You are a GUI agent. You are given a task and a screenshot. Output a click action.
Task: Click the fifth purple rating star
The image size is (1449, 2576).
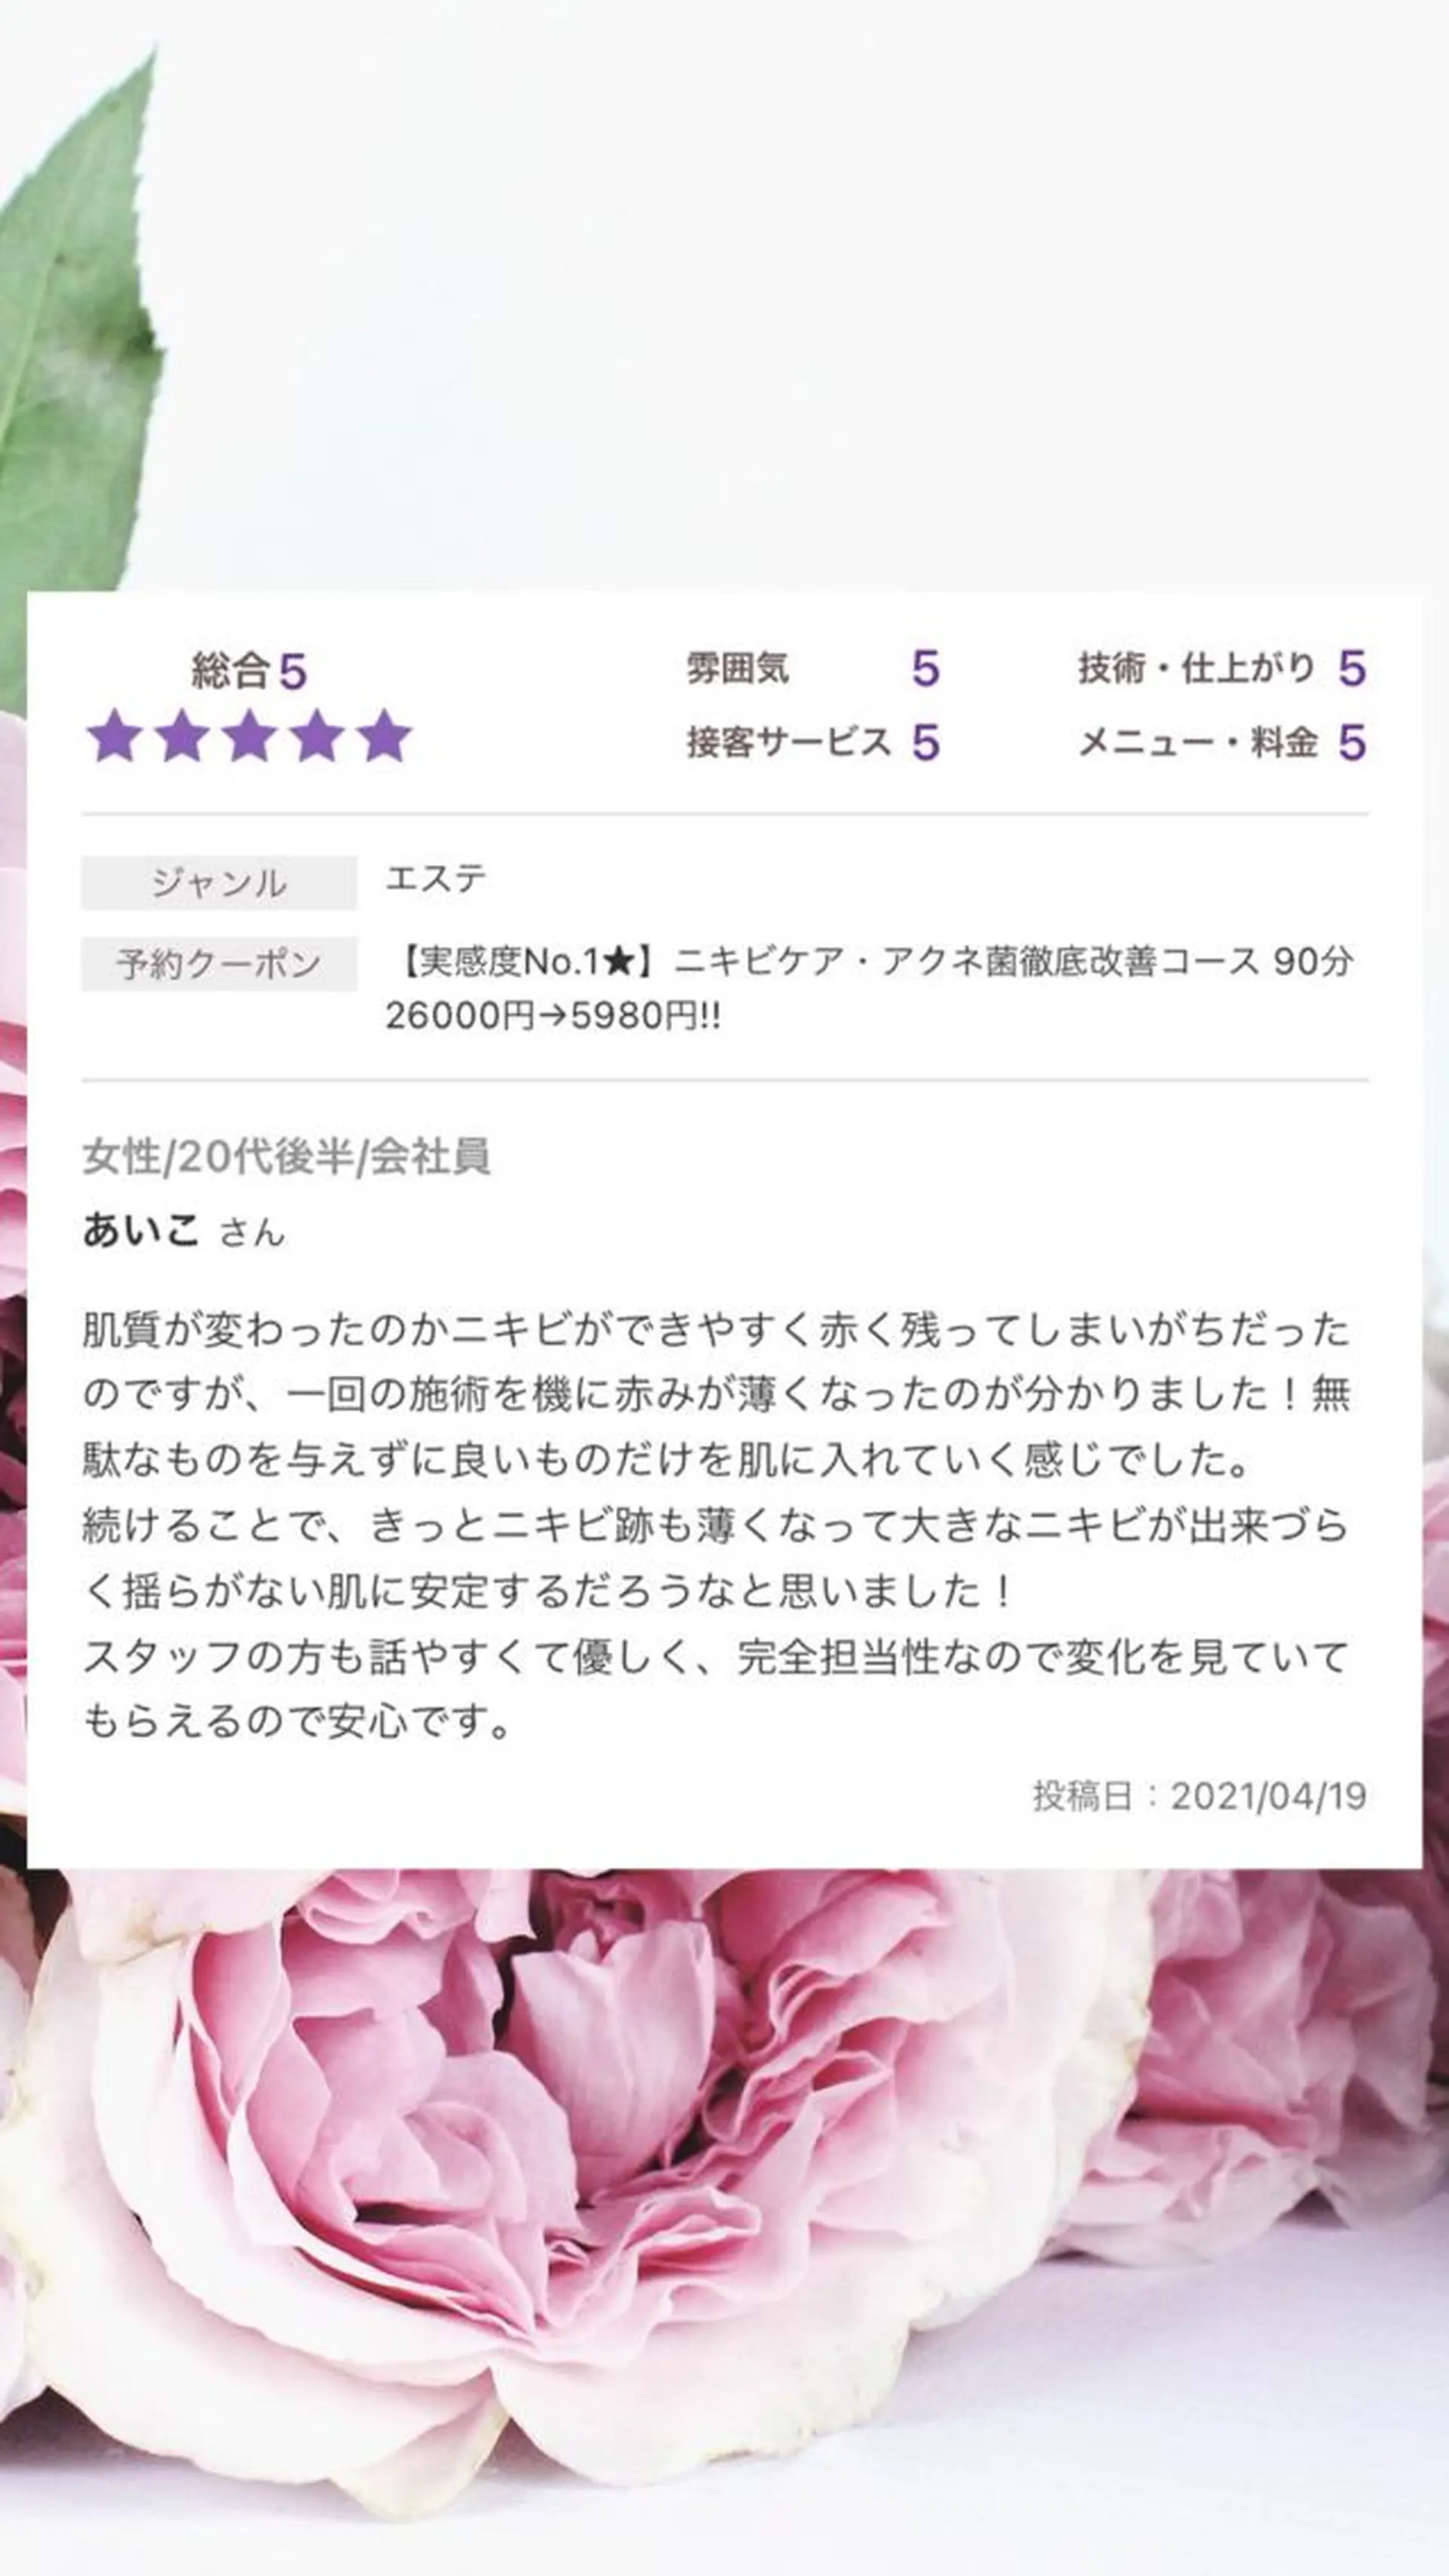click(385, 737)
